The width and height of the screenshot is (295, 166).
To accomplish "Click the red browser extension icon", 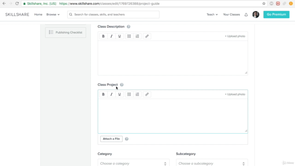I will tap(278, 4).
